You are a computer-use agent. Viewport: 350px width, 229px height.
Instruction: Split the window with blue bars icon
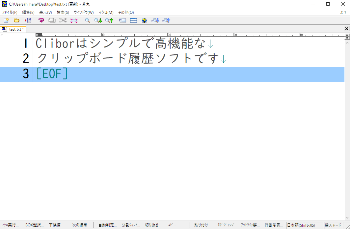coord(133,20)
